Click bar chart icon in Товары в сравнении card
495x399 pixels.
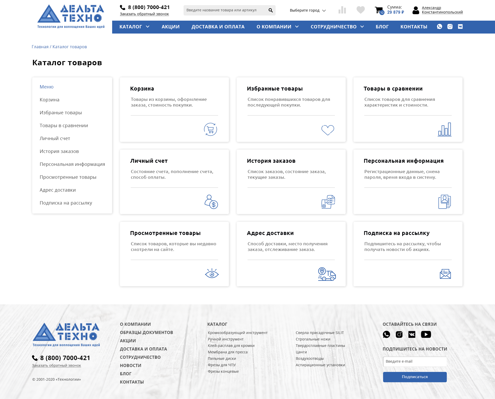click(444, 129)
